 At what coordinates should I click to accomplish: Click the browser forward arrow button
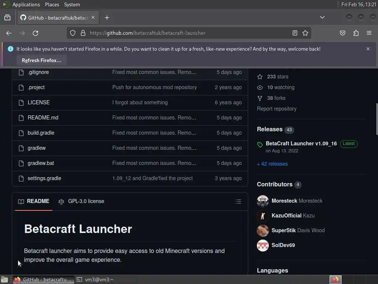pyautogui.click(x=22, y=33)
